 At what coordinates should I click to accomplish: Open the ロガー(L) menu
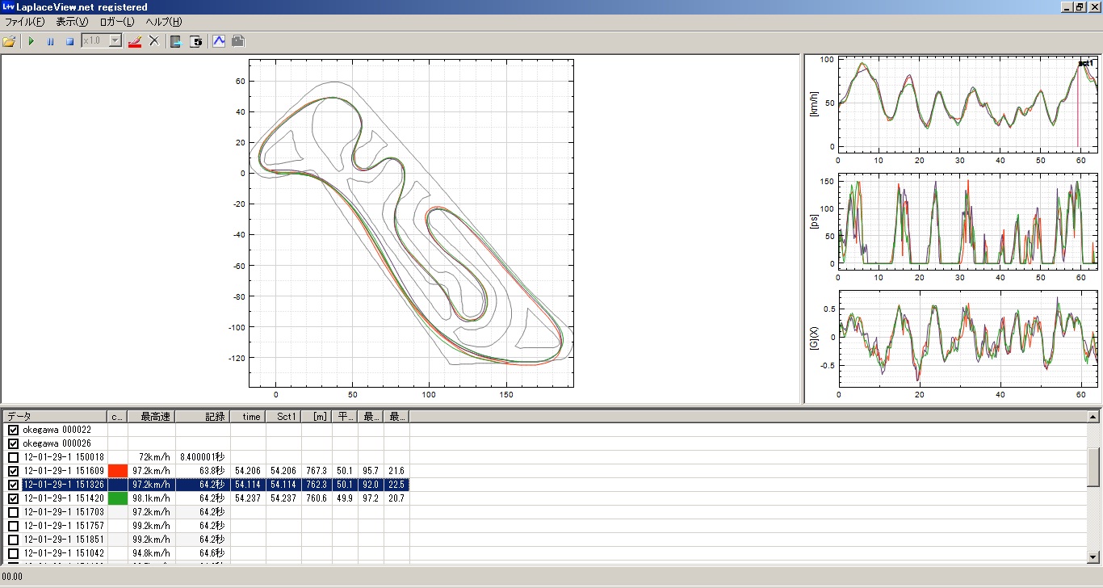point(117,22)
